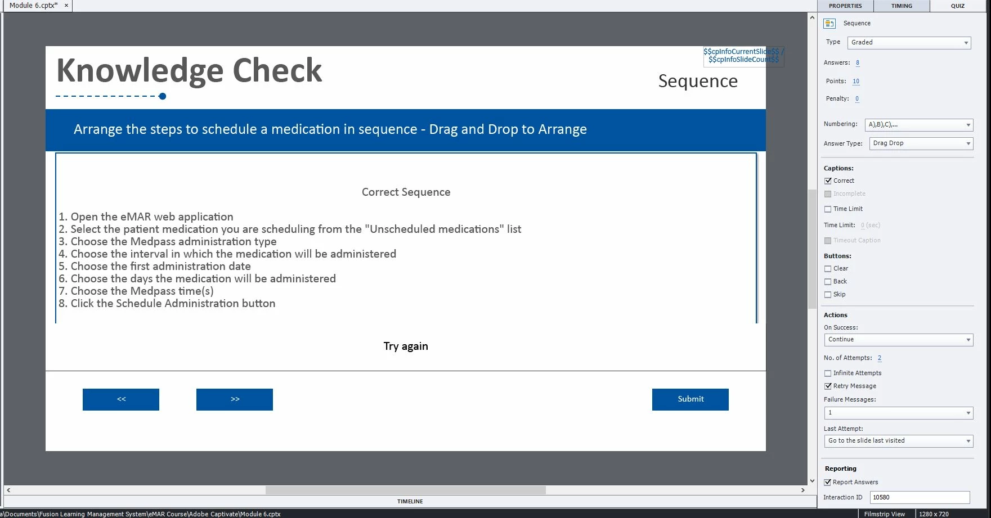The image size is (991, 518).
Task: Select the Try again caption
Action: 406,346
